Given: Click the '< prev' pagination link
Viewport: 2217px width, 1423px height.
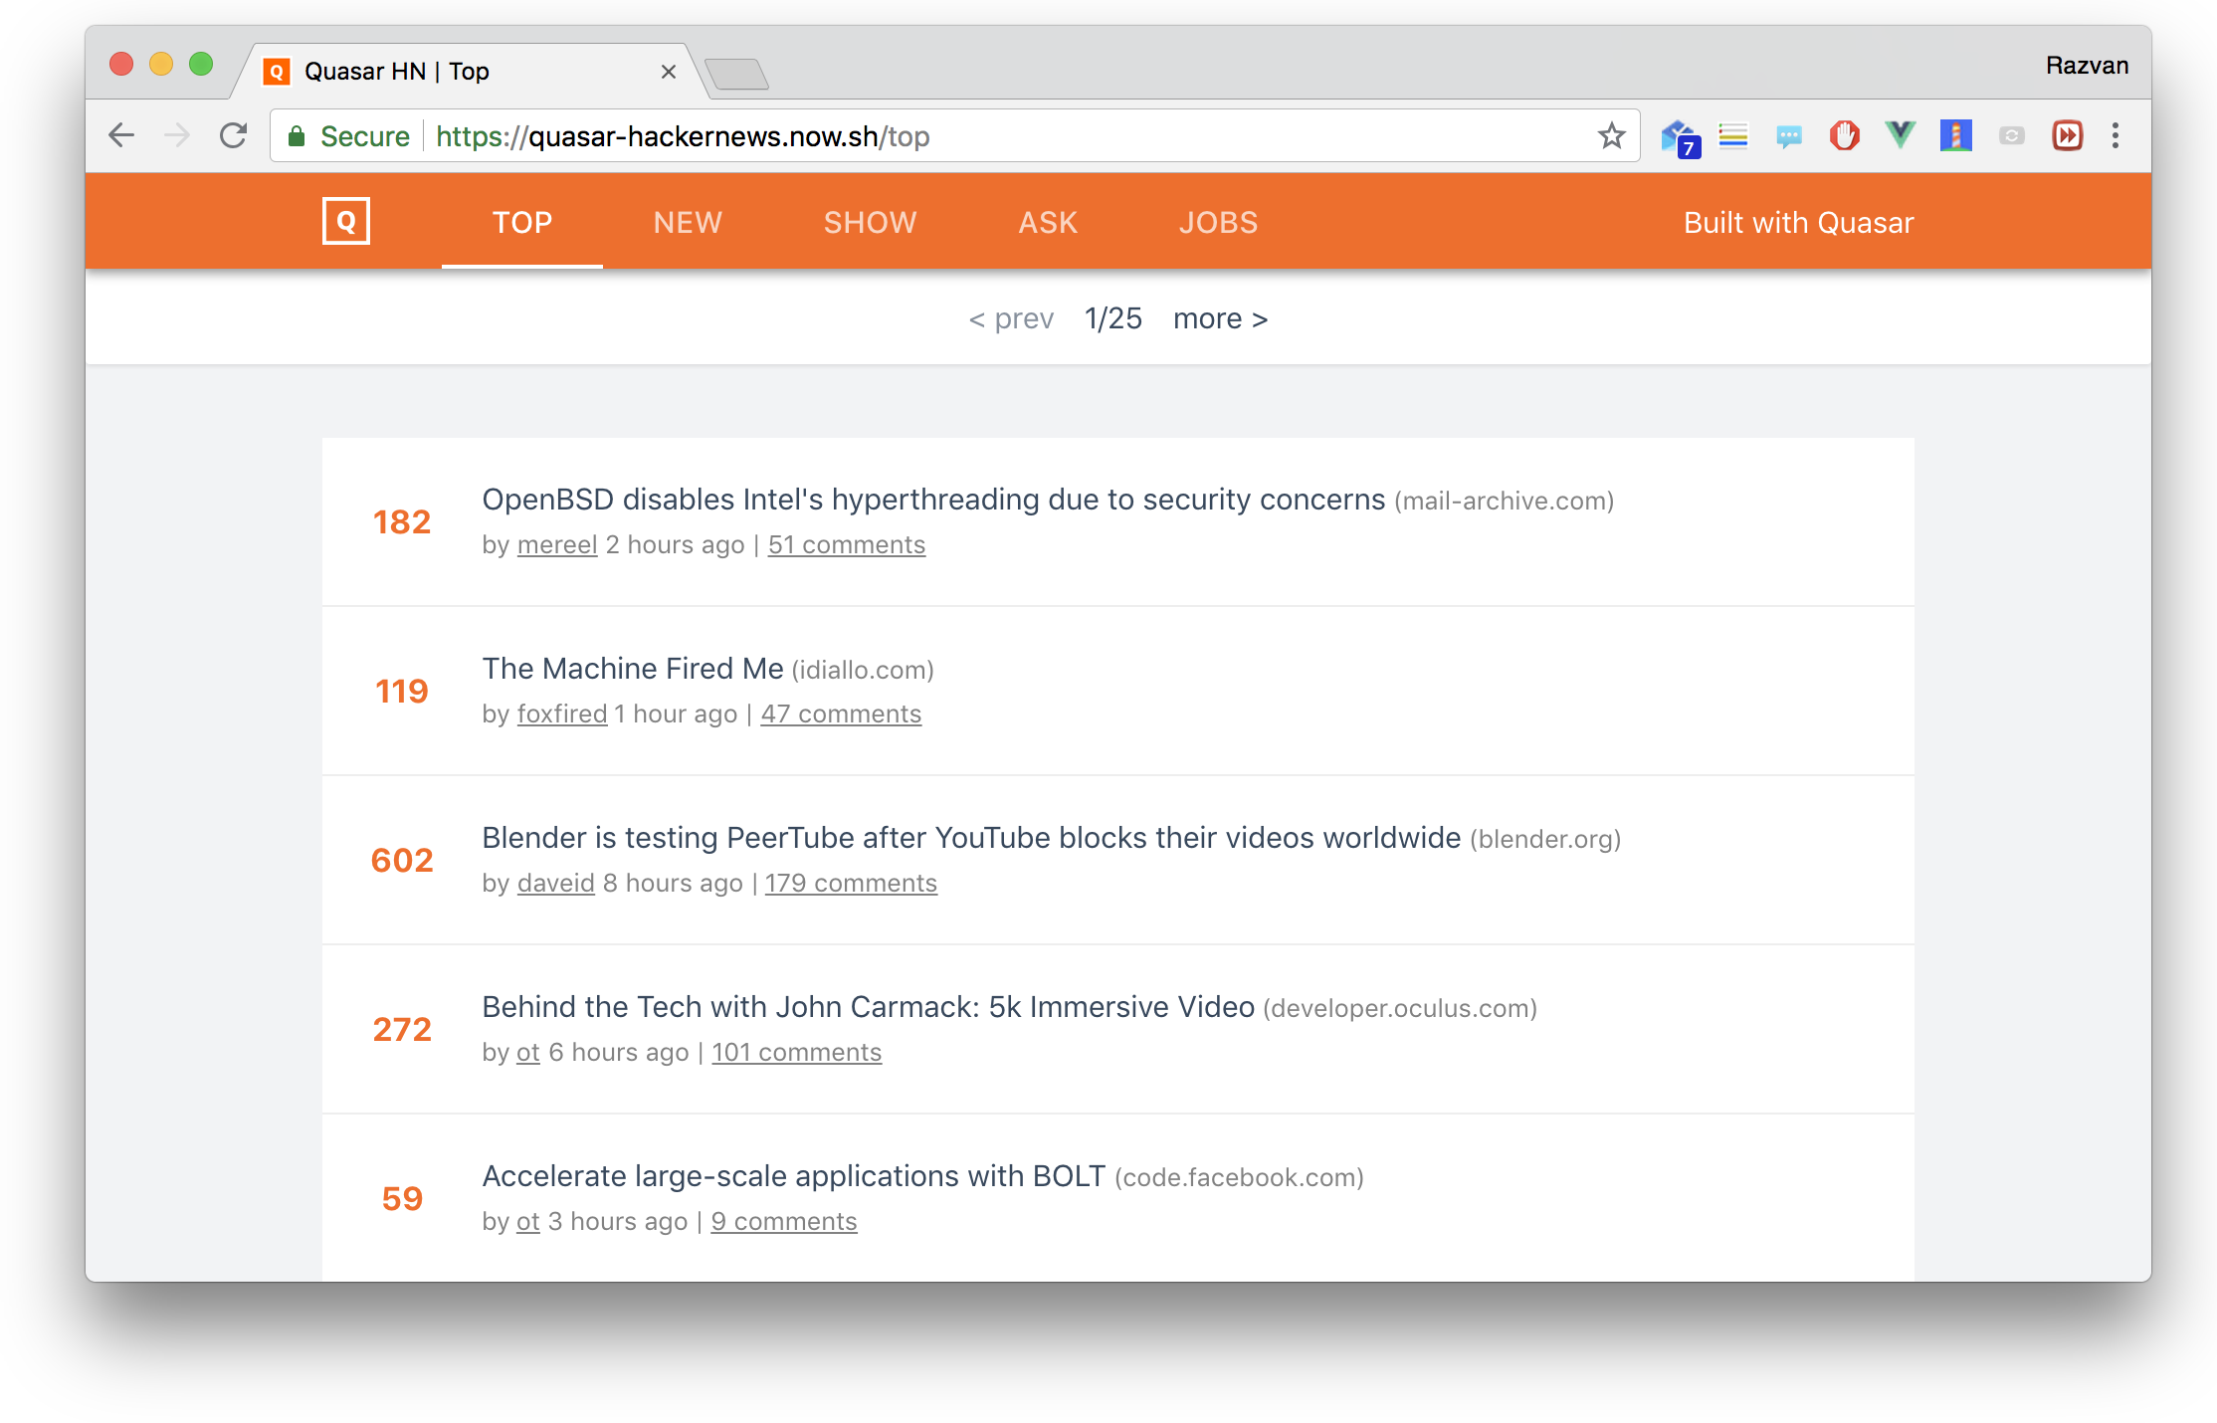Looking at the screenshot, I should (1011, 318).
